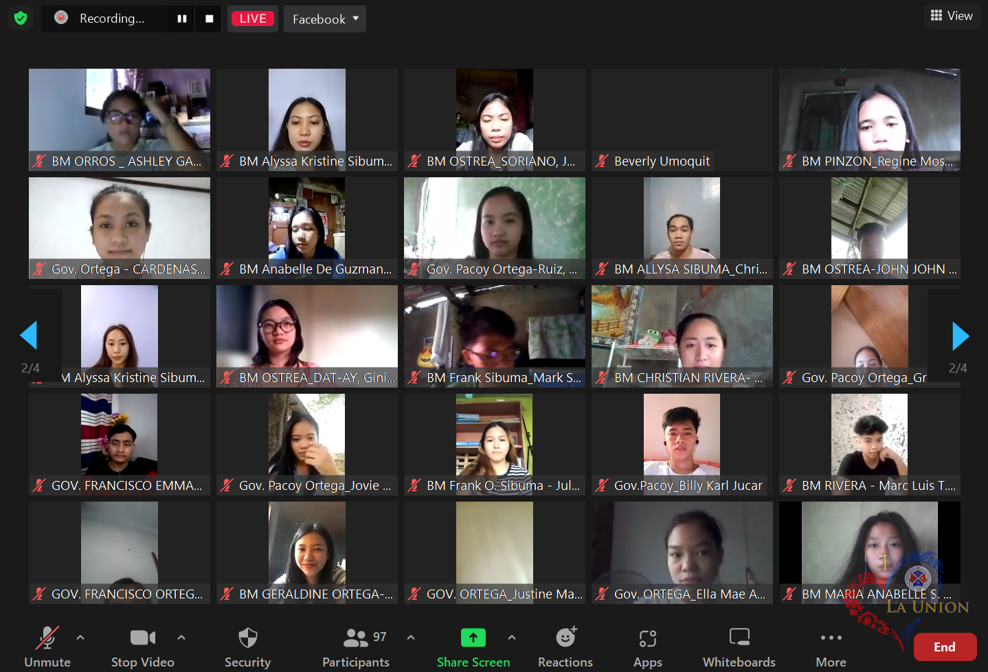
Task: Select GOV. ORTEGA_Justine Ma... video tile
Action: tap(495, 552)
